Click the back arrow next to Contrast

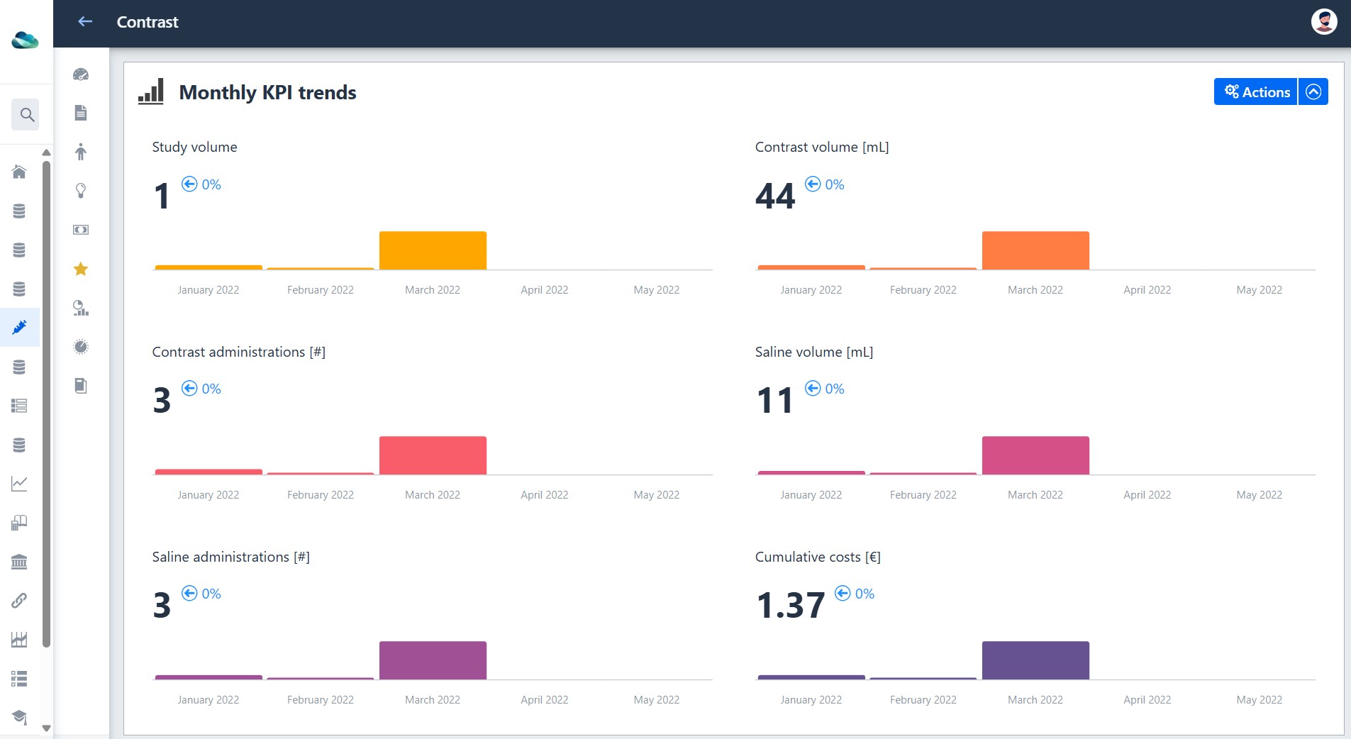click(85, 22)
